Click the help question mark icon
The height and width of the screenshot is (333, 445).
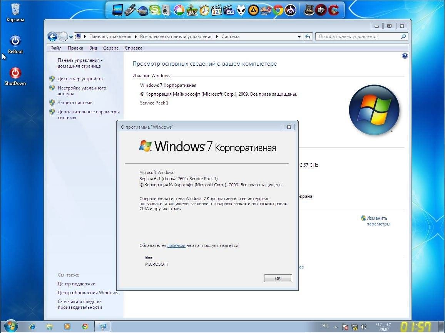pyautogui.click(x=405, y=56)
